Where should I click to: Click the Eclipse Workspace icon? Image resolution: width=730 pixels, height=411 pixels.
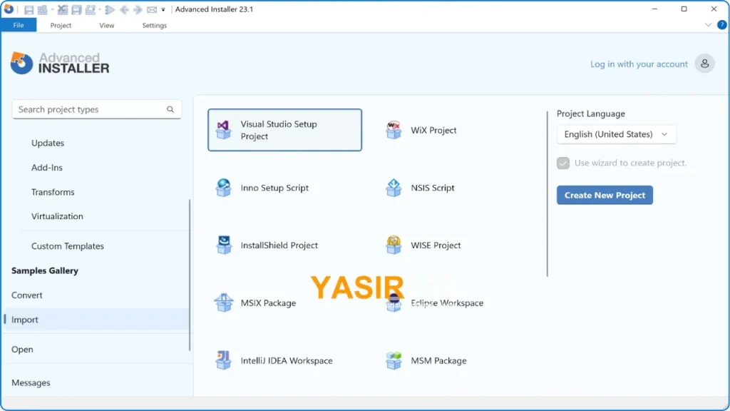394,303
